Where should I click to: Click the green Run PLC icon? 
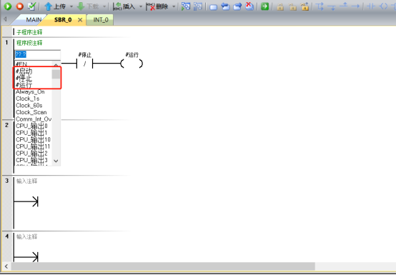pyautogui.click(x=8, y=6)
